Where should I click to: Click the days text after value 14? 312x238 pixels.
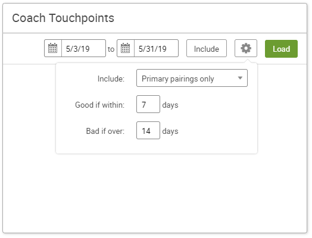pyautogui.click(x=170, y=131)
